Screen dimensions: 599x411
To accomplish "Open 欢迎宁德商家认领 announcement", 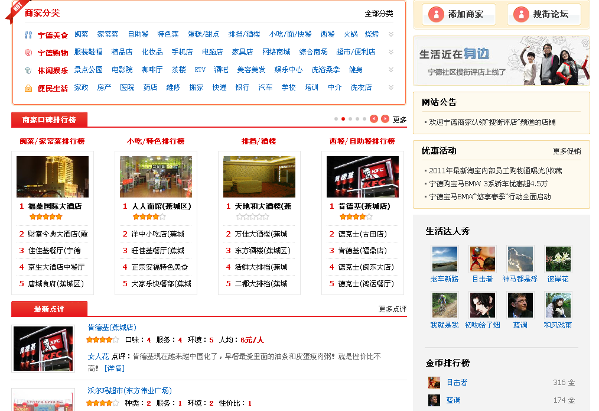I will coord(493,122).
